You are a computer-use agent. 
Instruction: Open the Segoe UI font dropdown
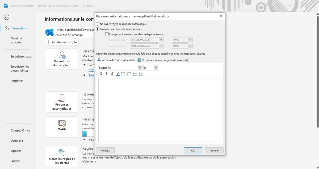point(140,67)
